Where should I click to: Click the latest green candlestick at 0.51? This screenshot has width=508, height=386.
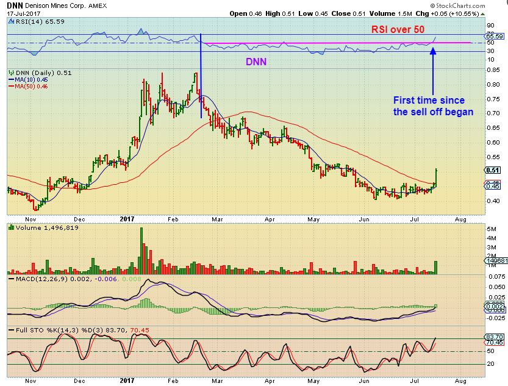pos(437,178)
